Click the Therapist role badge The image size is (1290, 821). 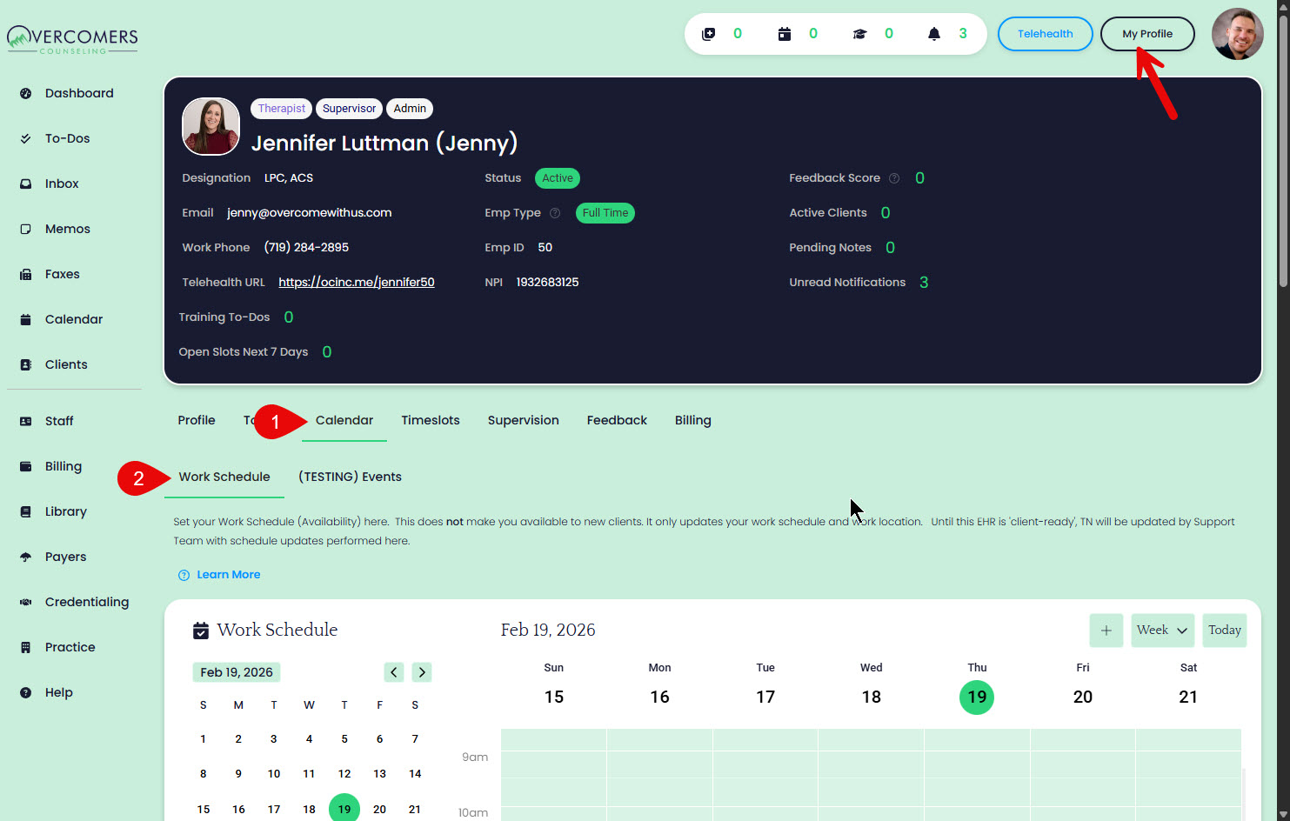point(282,109)
